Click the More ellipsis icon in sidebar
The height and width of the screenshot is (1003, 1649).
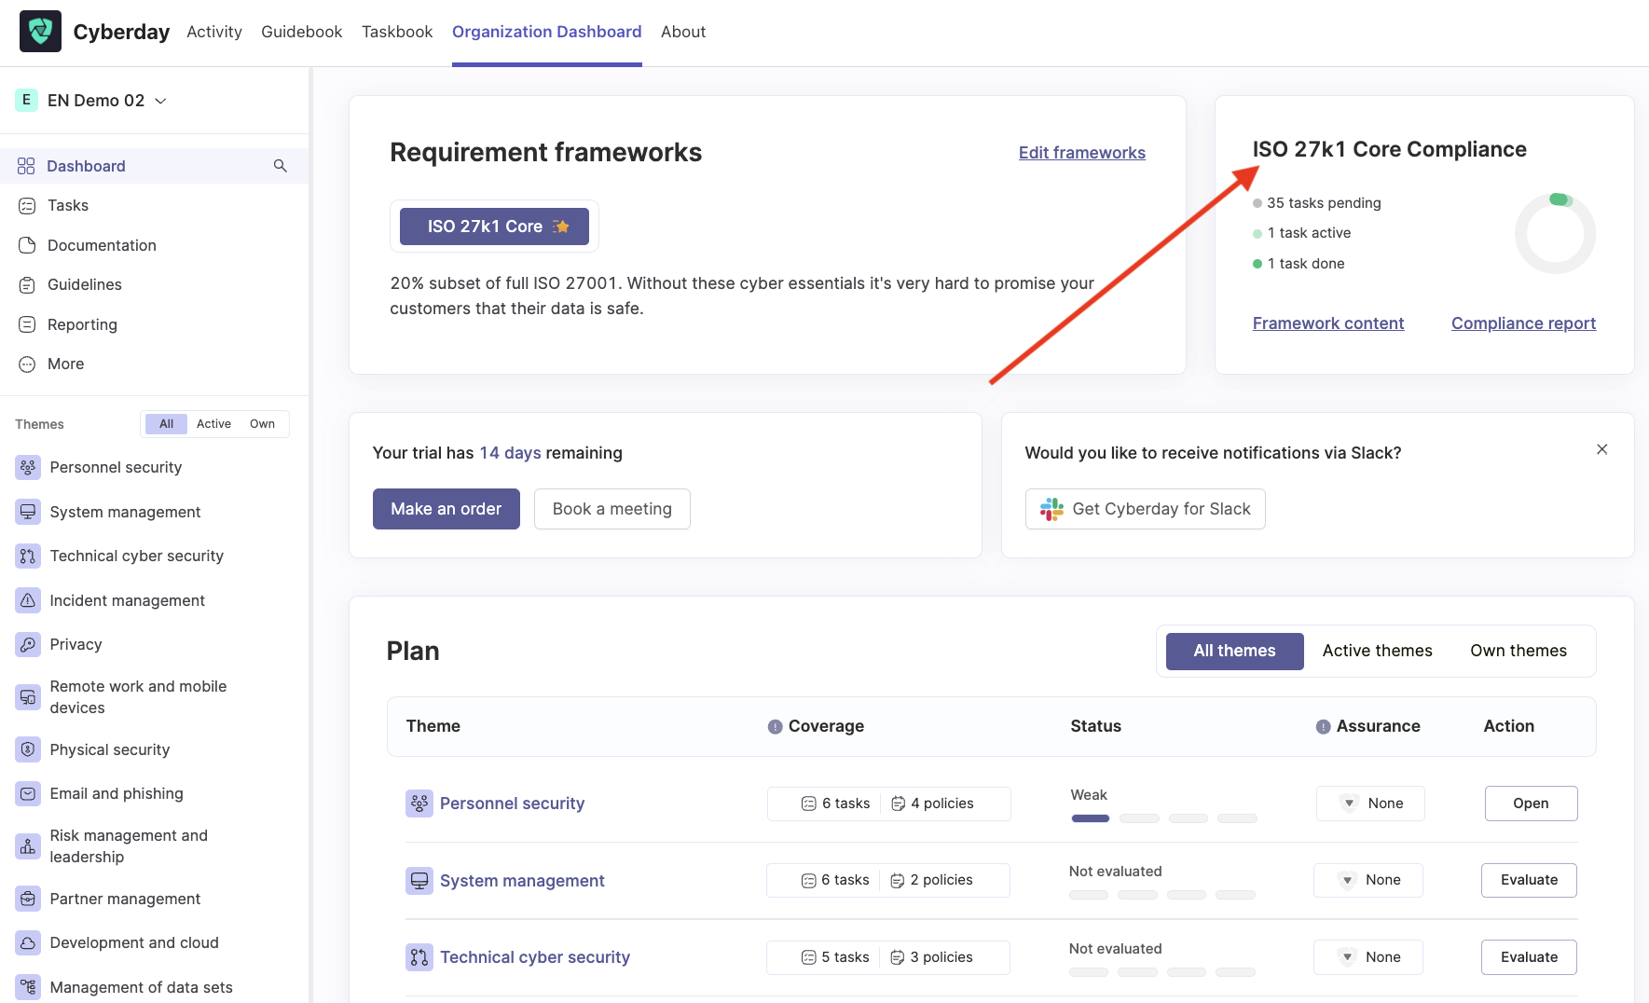click(27, 364)
